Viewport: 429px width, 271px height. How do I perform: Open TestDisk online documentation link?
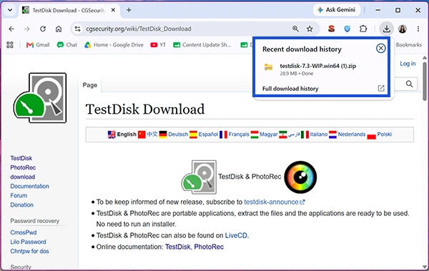(177, 247)
